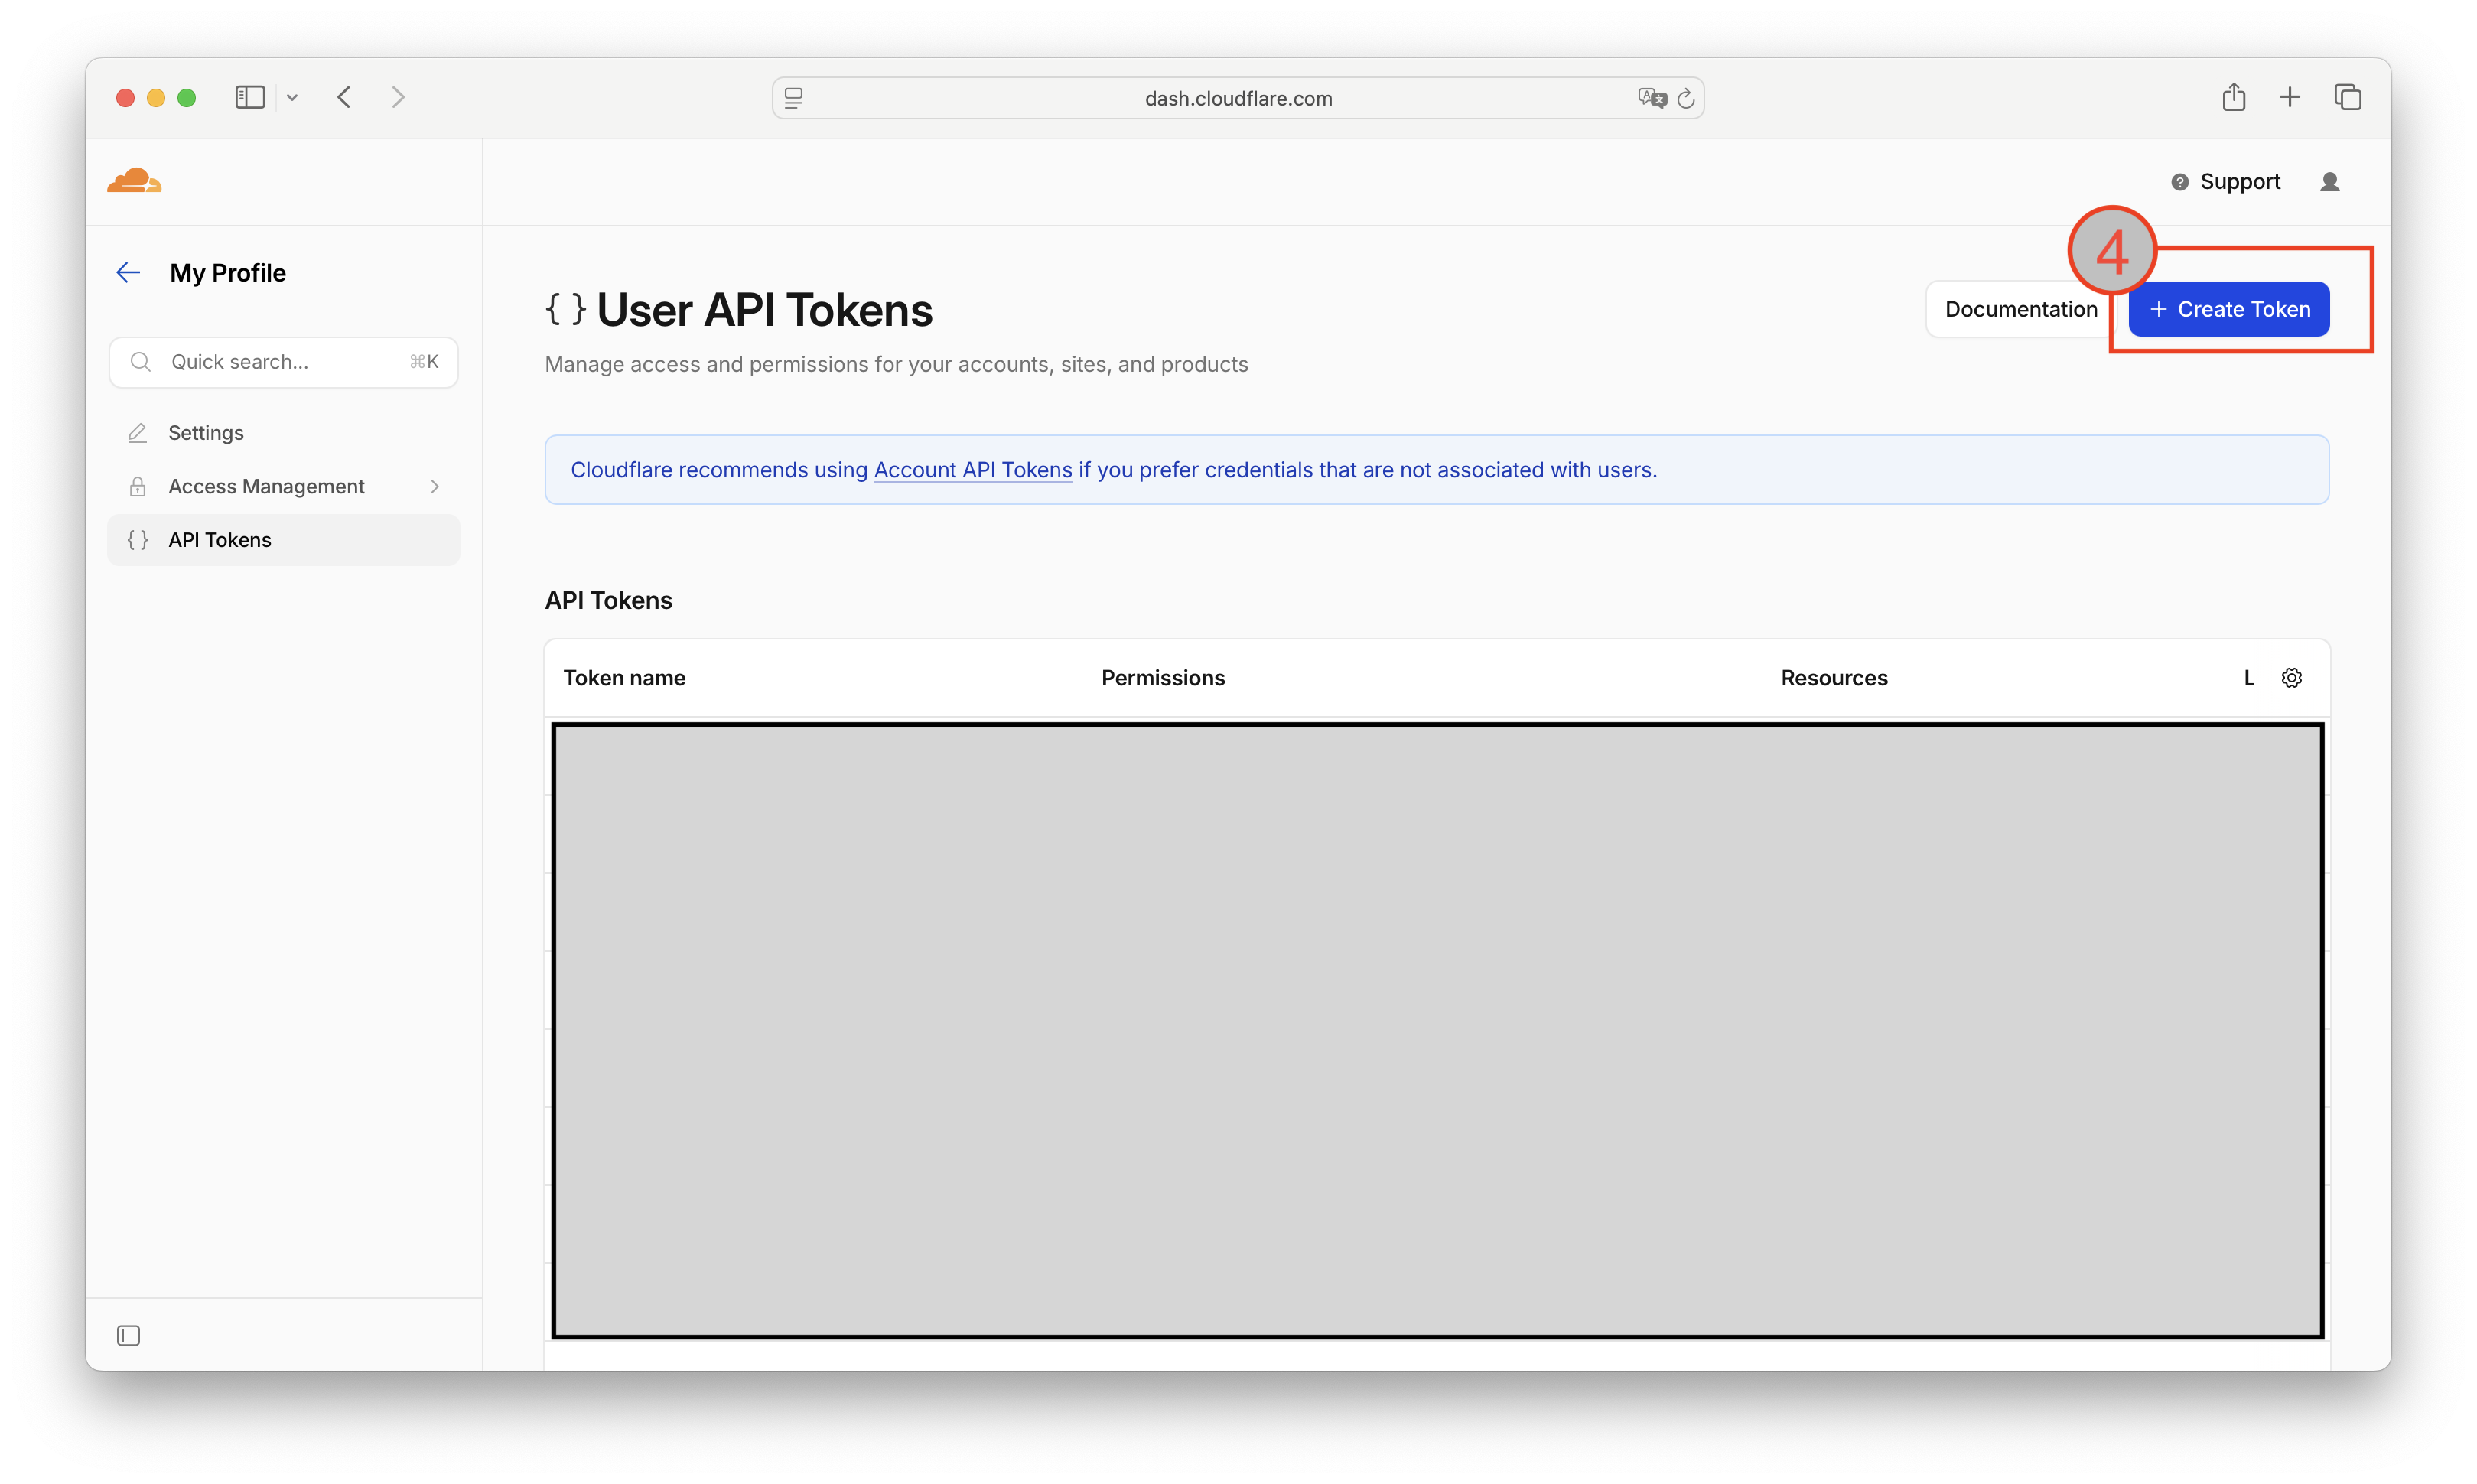Show Safari tab overview
The width and height of the screenshot is (2477, 1484).
2348,97
